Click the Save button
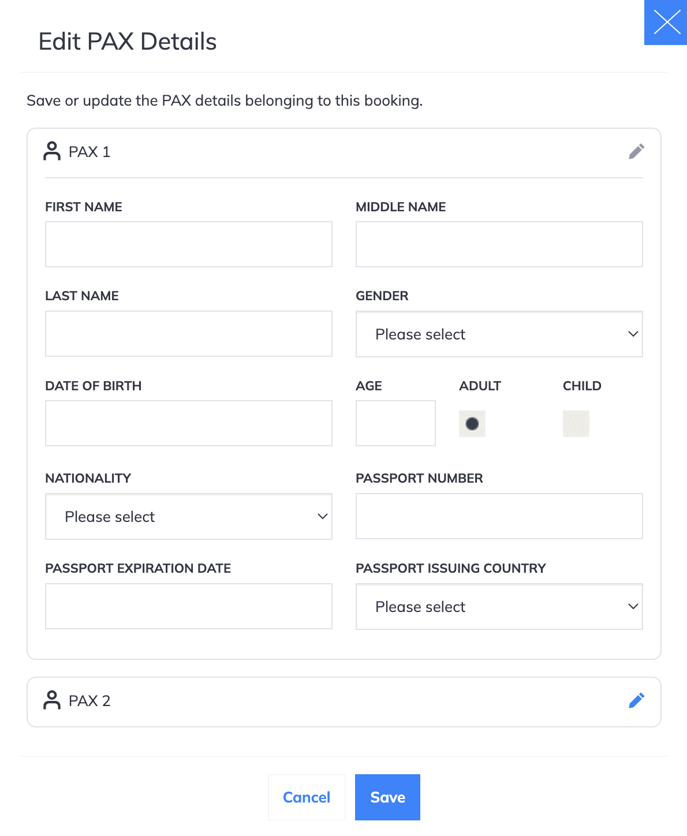687x836 pixels. (387, 797)
